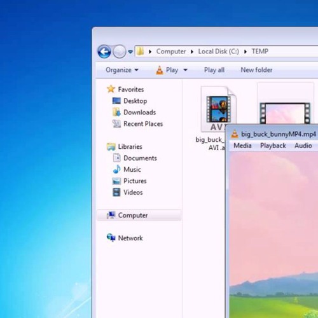Click the Network globe icon
Image resolution: width=318 pixels, height=318 pixels.
[x=111, y=238]
